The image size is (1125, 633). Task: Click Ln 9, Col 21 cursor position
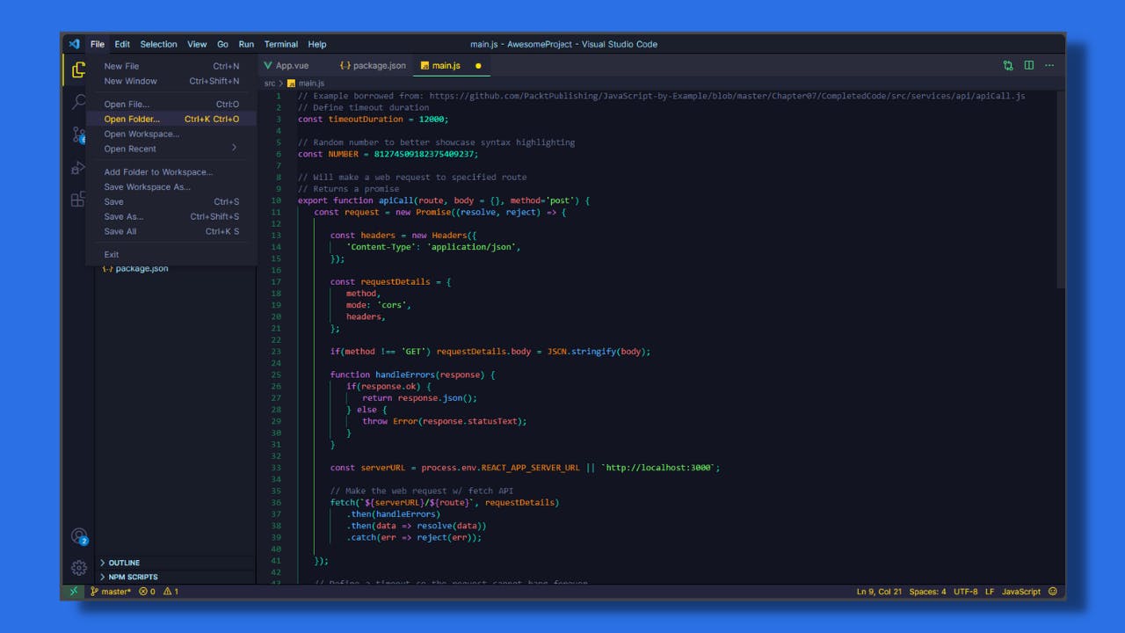(879, 592)
